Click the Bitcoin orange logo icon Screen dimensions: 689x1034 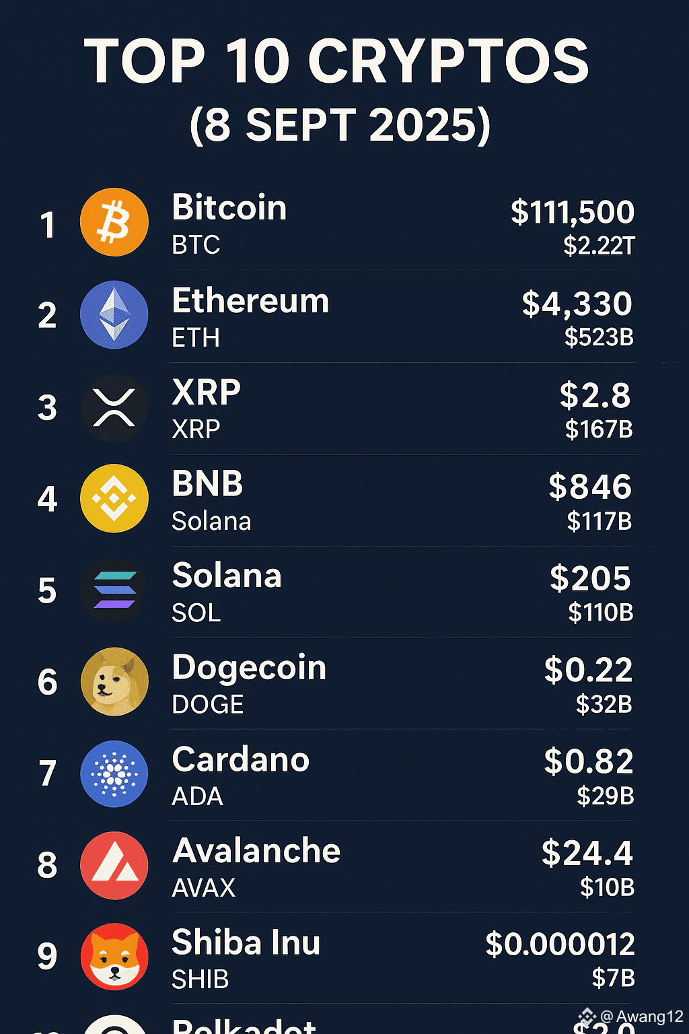pos(114,222)
